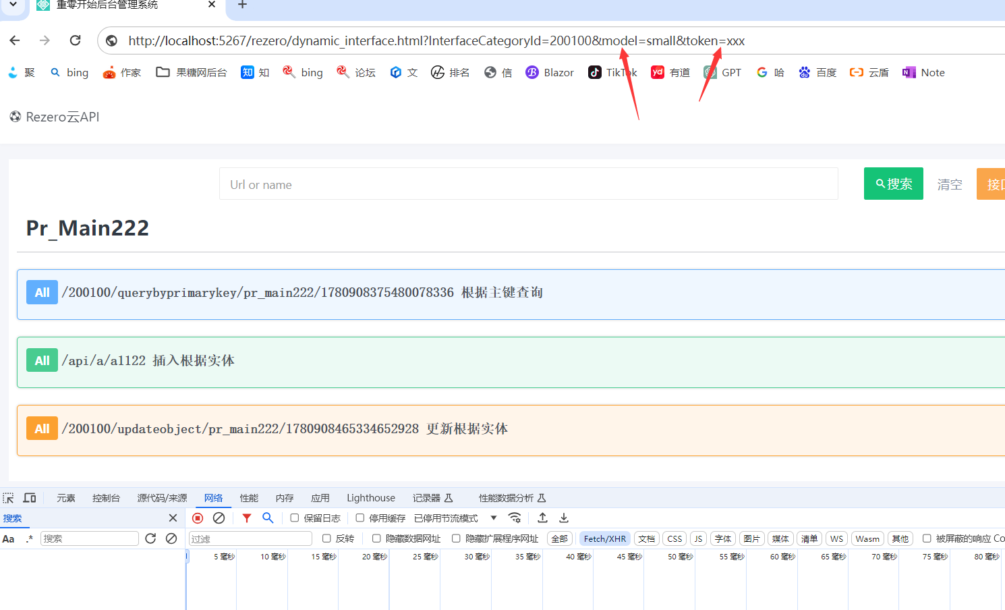Click the 清空 link
This screenshot has height=610, width=1005.
(x=949, y=184)
